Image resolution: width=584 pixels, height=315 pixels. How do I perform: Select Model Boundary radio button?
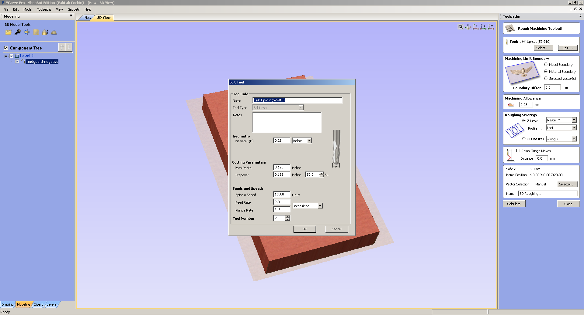(x=546, y=64)
